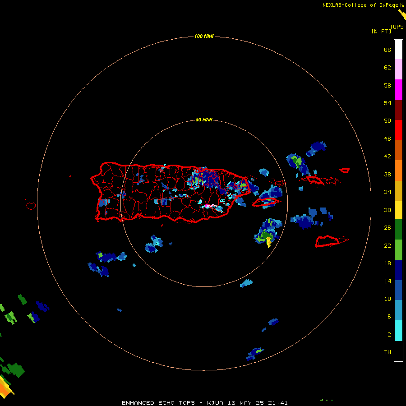The width and height of the screenshot is (406, 406).
Task: Click the legend value "54"
Action: point(388,103)
